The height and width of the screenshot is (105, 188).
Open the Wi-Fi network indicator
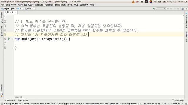pyautogui.click(x=155, y=2)
